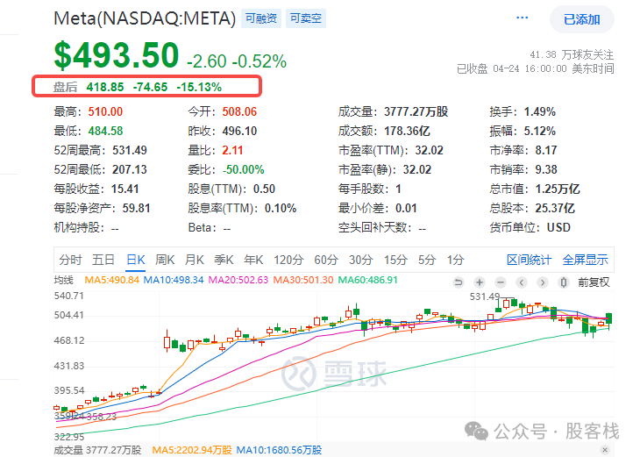The width and height of the screenshot is (640, 457).
Task: Select the 周K chart tab
Action: pos(165,260)
